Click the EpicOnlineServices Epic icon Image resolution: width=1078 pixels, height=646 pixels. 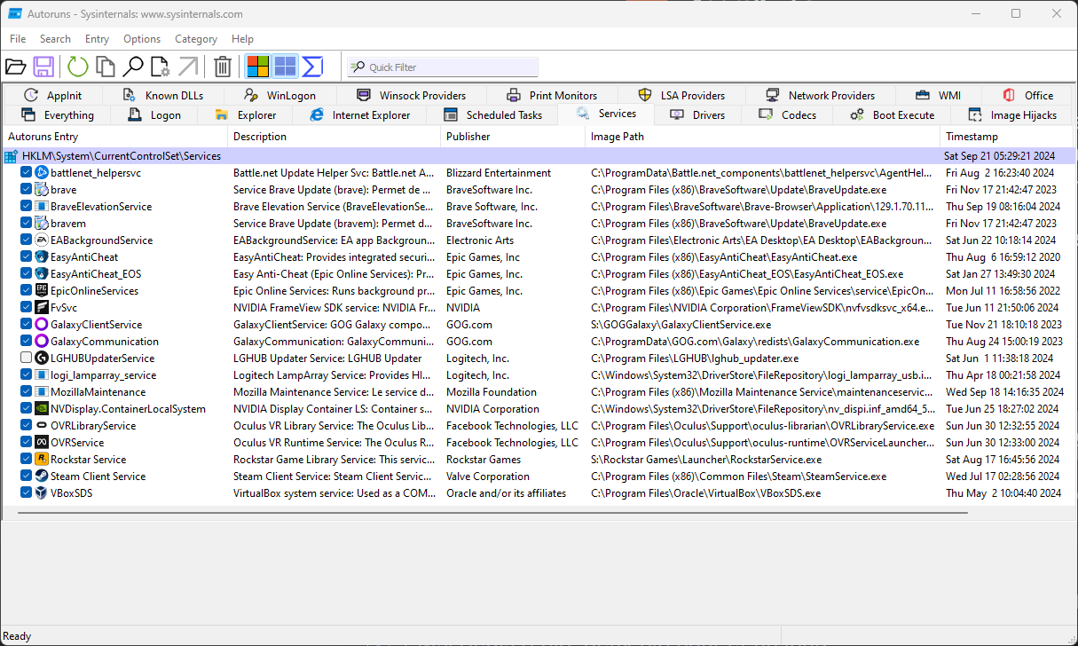coord(41,291)
